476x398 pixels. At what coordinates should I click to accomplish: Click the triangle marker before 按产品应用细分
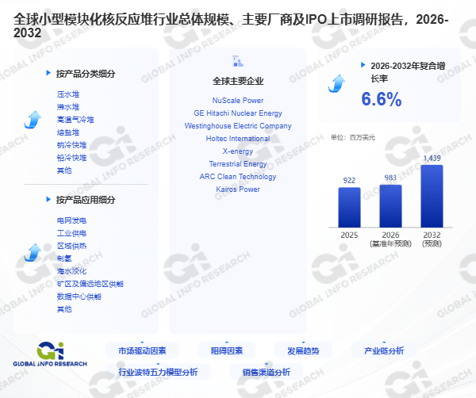(48, 199)
